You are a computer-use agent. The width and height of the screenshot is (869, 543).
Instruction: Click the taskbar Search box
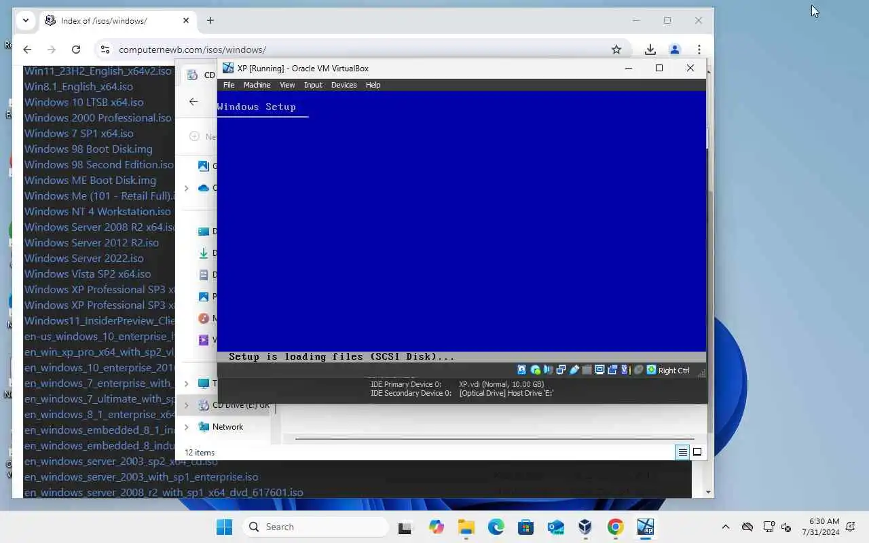316,527
